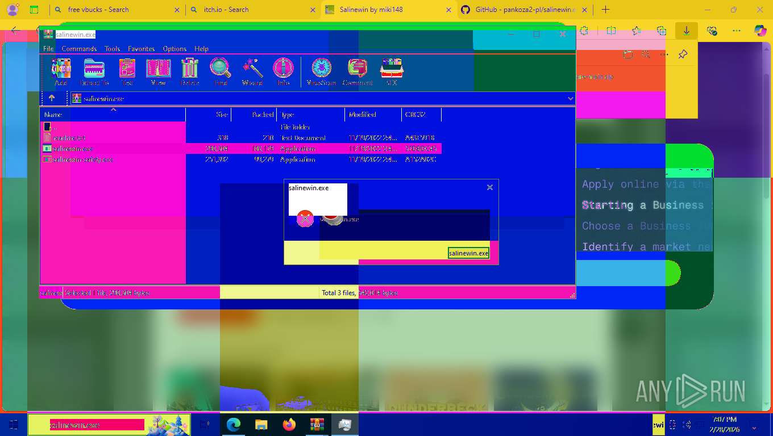Screen dimensions: 773x436
Task: Click the Find magnifier toolbar icon
Action: pyautogui.click(x=221, y=72)
